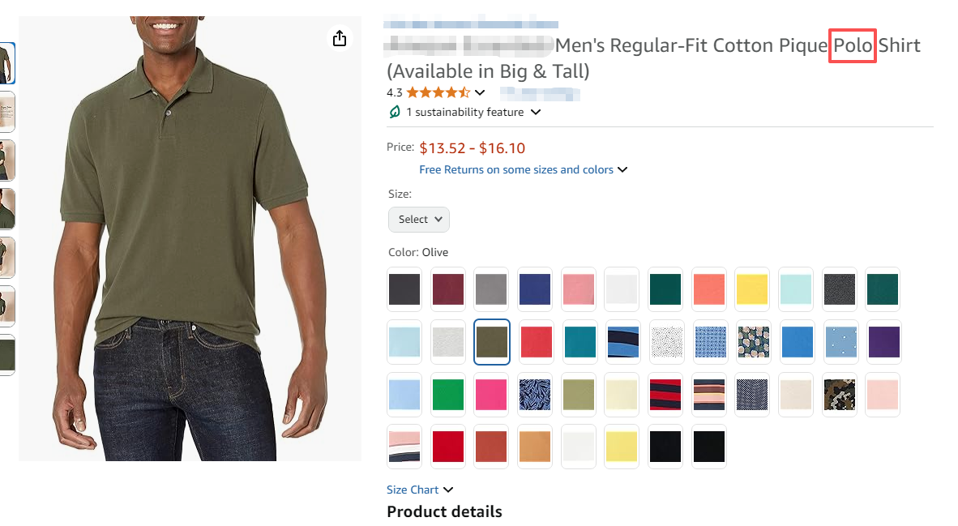Select the camouflage pattern swatch
Image resolution: width=958 pixels, height=526 pixels.
click(x=839, y=395)
